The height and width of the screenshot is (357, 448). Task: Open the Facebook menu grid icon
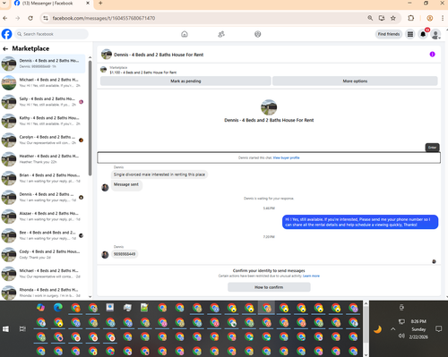410,34
